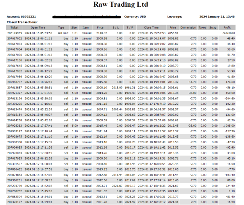Click open time 2024.01.18 06:09:13
This screenshot has height=205, width=244.
pos(38,66)
